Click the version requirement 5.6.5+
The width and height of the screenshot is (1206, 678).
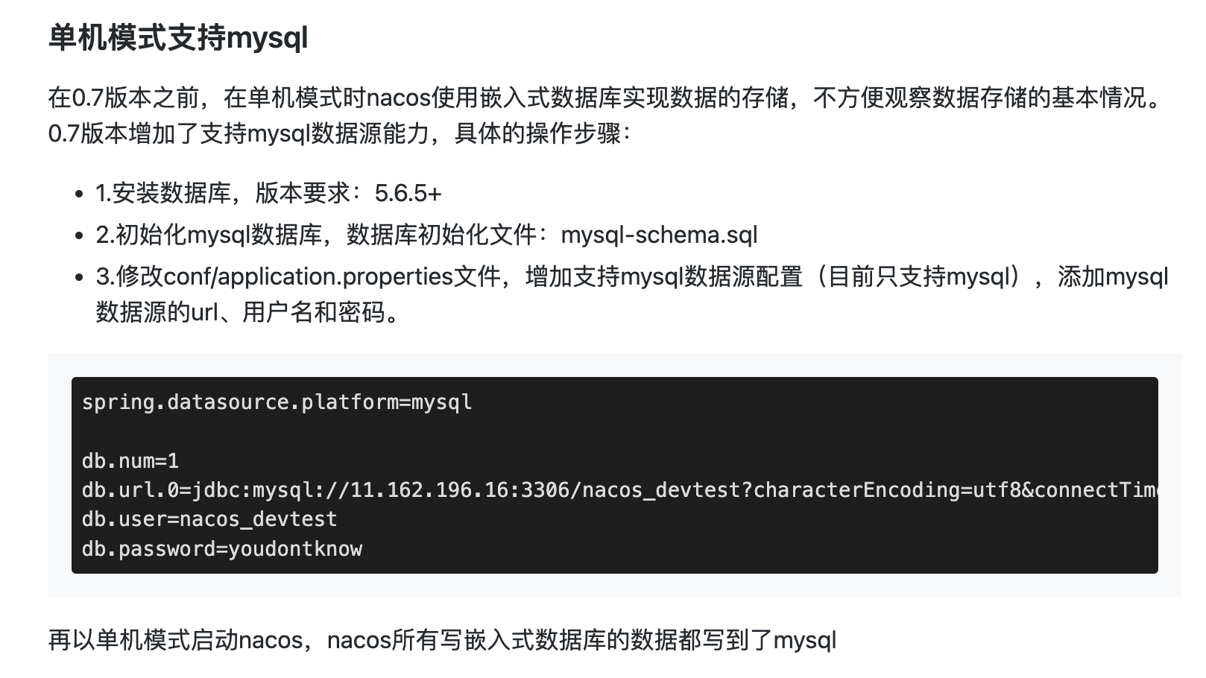[x=408, y=194]
